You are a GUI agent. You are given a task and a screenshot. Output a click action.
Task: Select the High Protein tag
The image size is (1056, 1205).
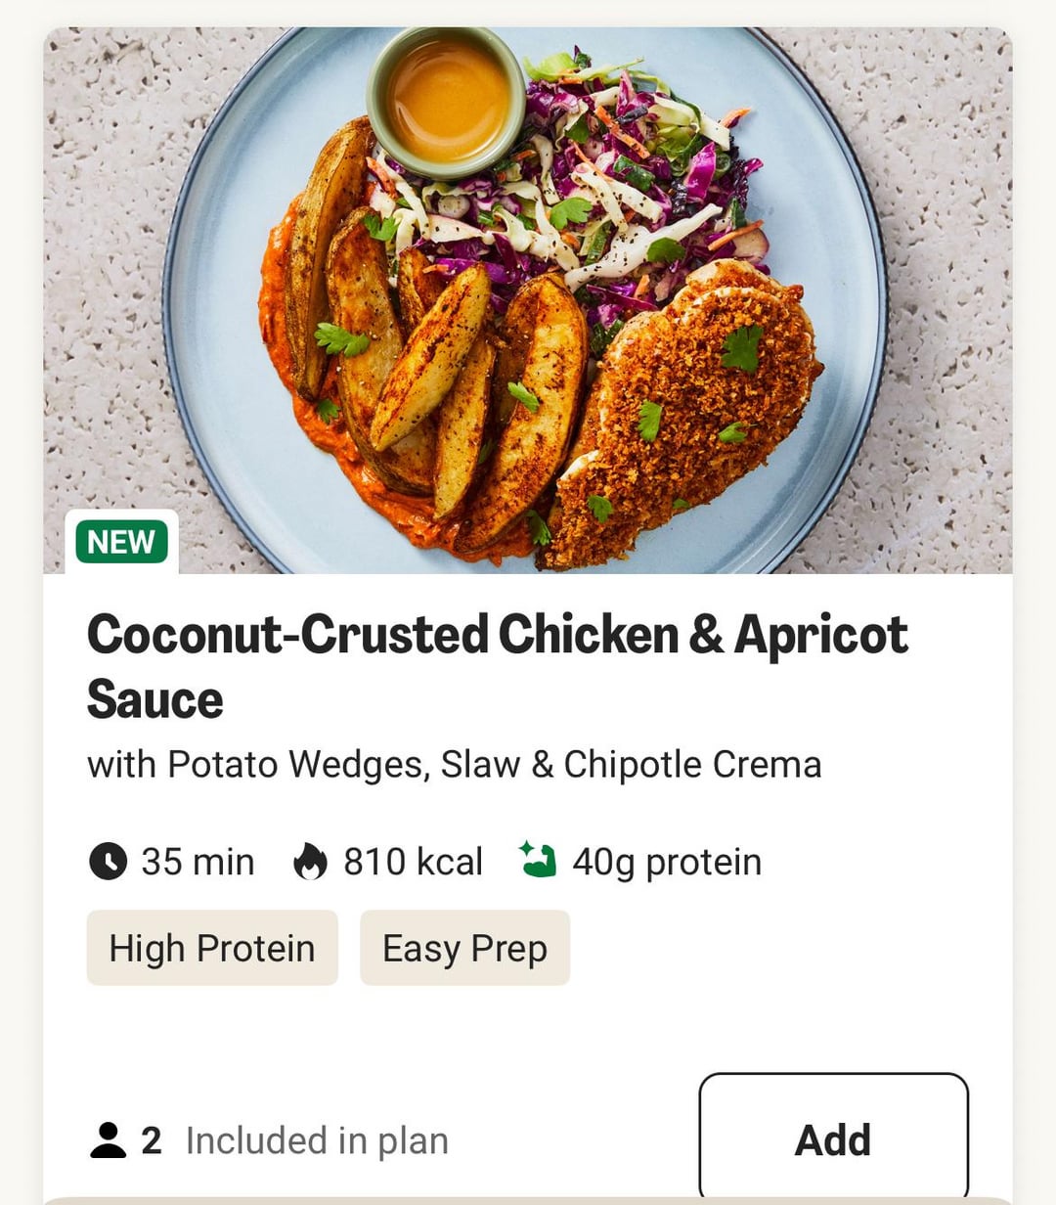pos(212,948)
